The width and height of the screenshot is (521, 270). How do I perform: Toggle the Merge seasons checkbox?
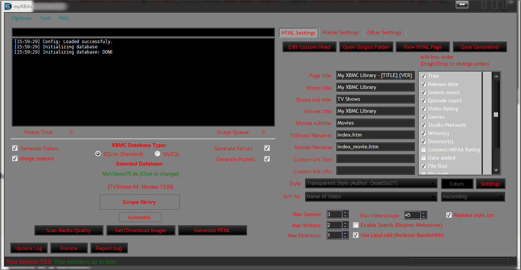pos(15,158)
